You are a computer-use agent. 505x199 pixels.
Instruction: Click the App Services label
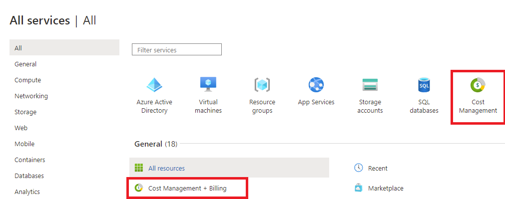click(x=316, y=102)
